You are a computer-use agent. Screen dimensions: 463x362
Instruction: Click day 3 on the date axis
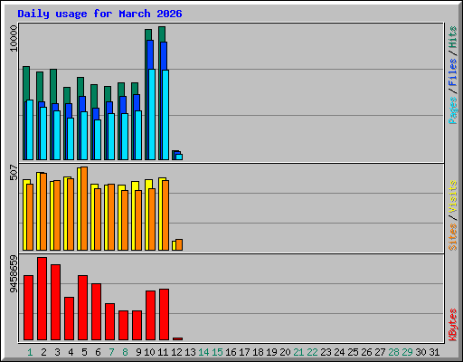point(57,352)
